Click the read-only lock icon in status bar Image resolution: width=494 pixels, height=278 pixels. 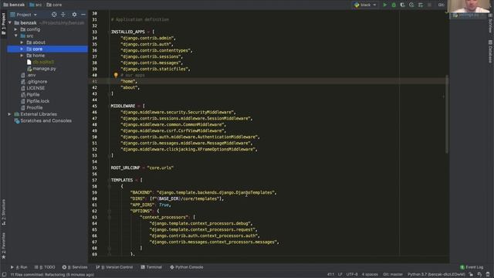point(471,275)
